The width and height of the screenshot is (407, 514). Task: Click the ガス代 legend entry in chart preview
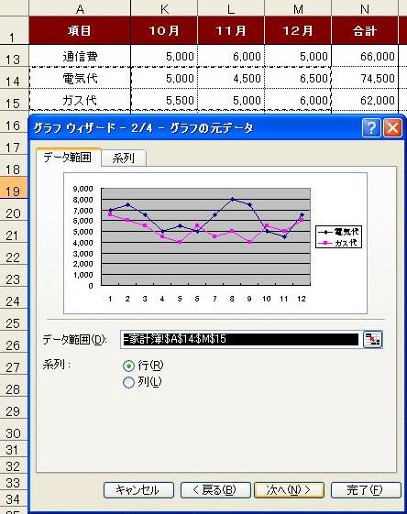pos(339,243)
